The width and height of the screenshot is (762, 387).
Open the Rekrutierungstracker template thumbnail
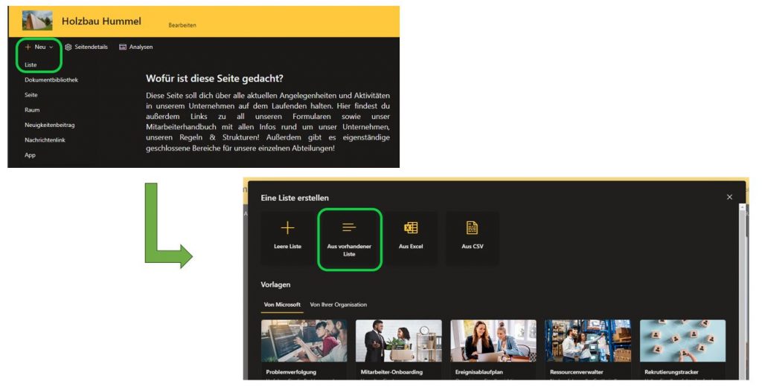682,341
